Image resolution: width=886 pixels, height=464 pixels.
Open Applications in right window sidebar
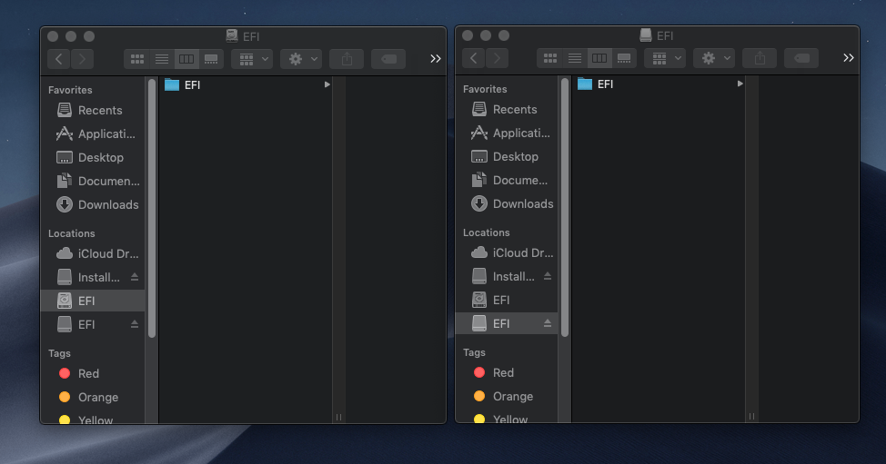(x=507, y=133)
